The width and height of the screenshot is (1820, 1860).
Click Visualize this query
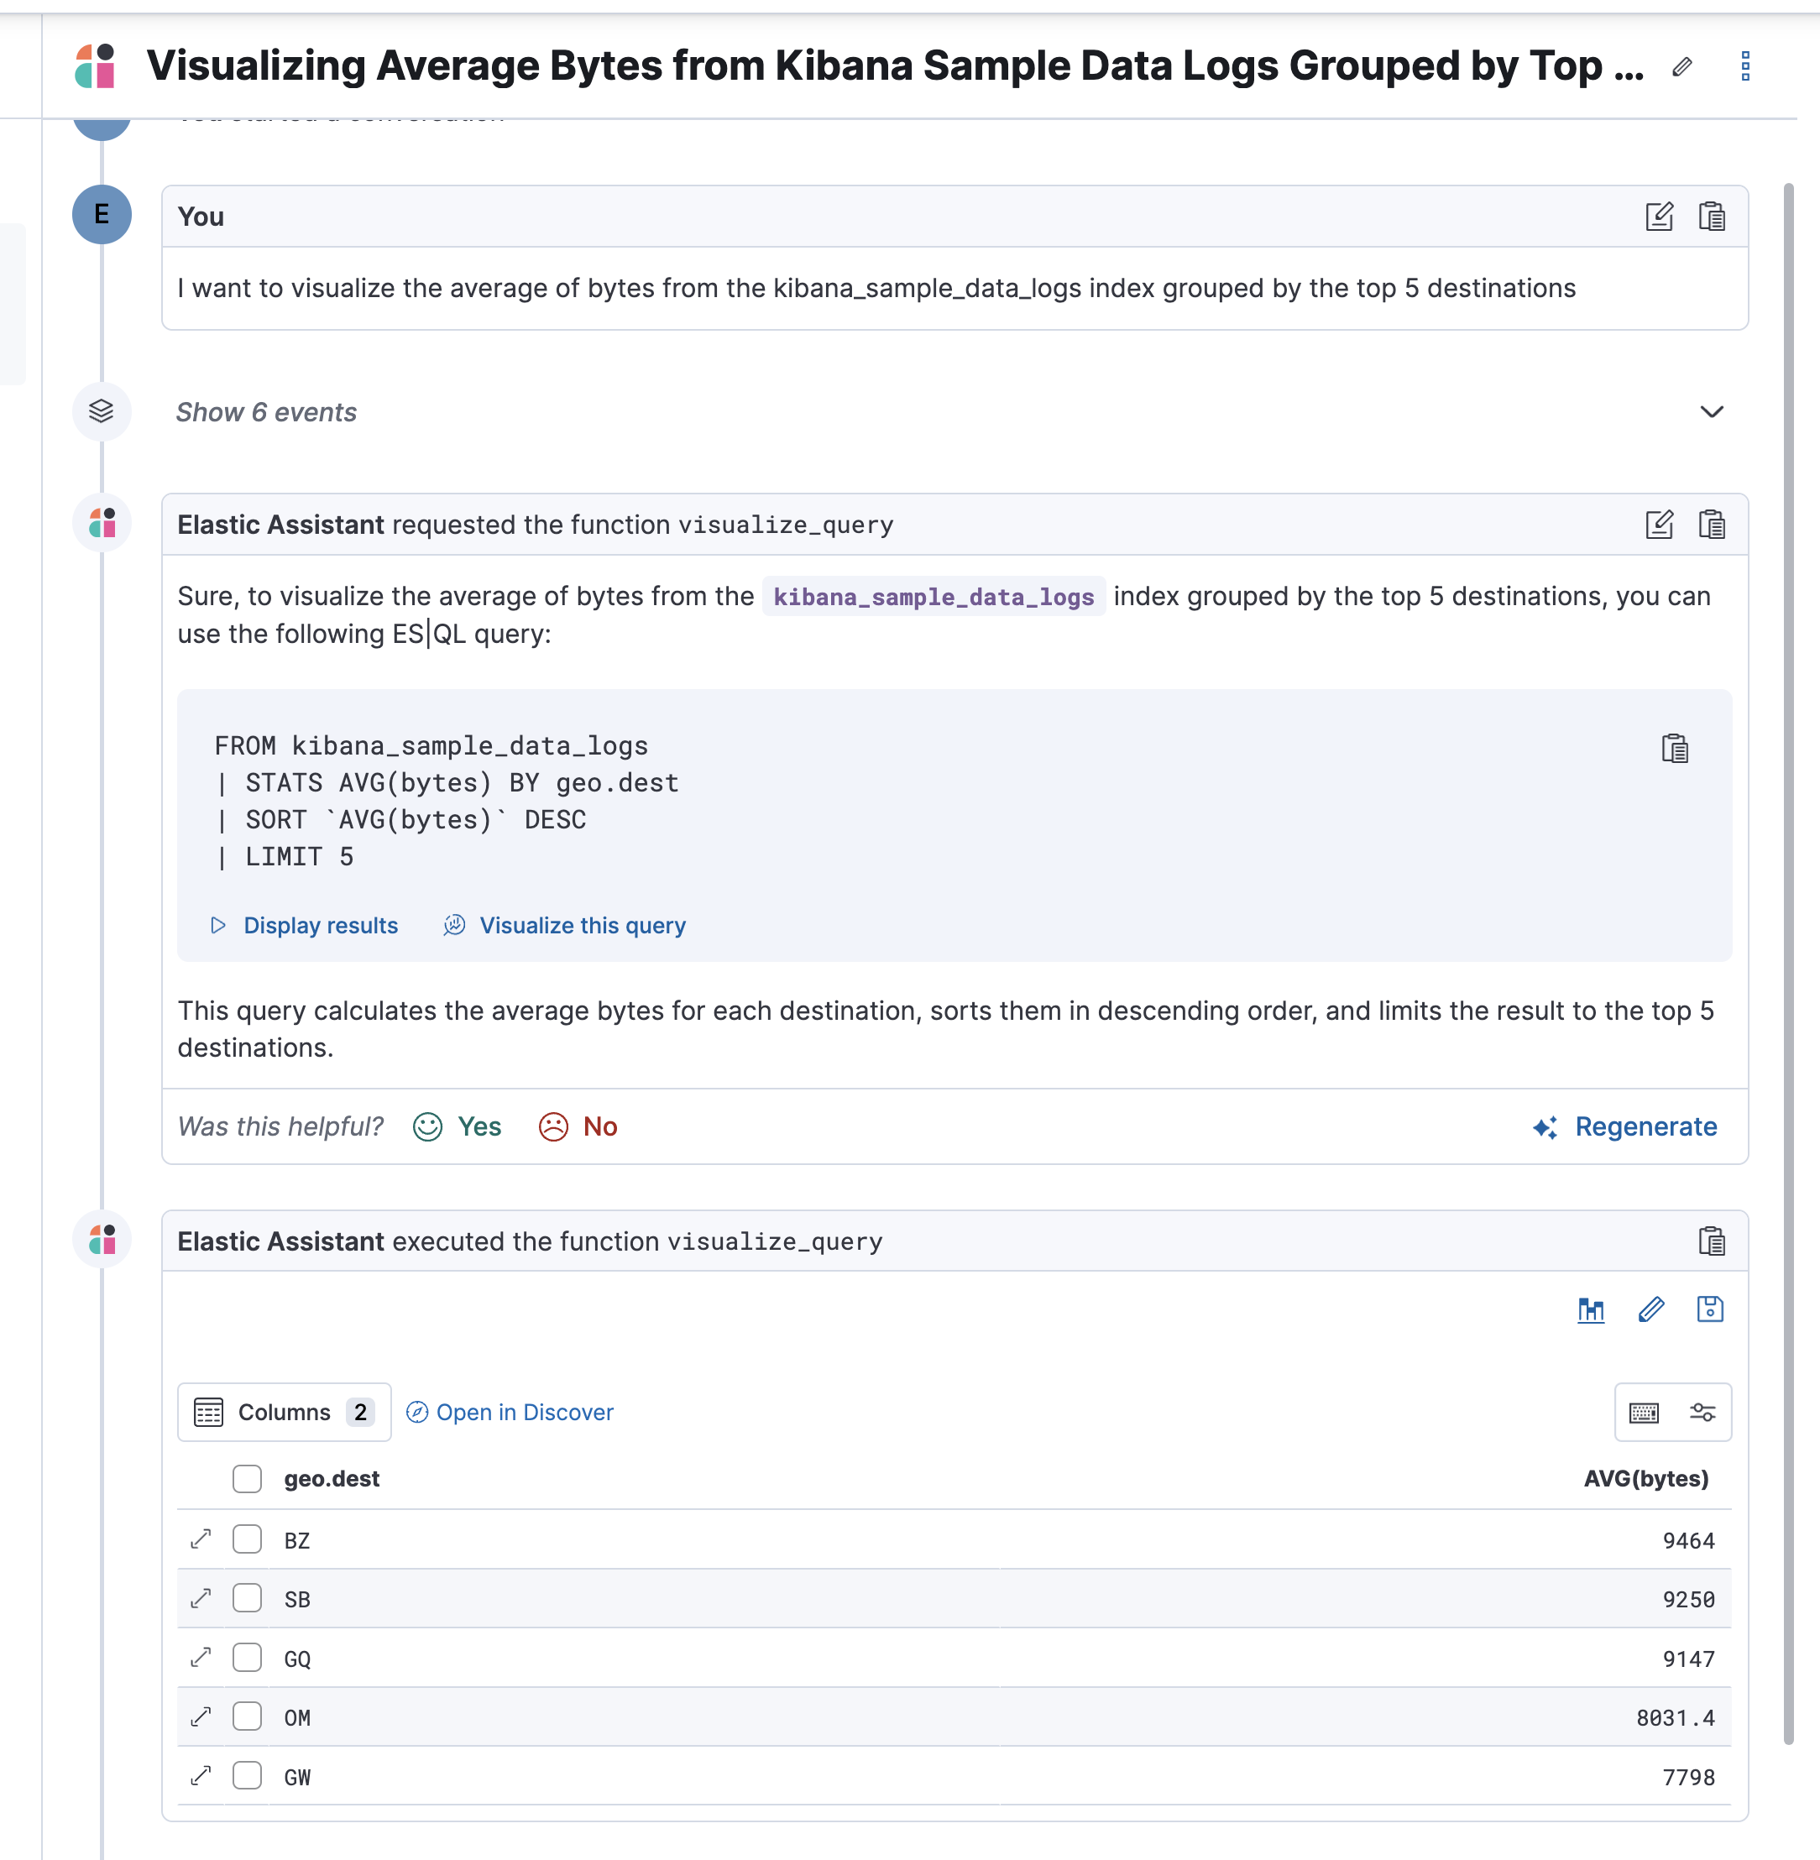[565, 925]
